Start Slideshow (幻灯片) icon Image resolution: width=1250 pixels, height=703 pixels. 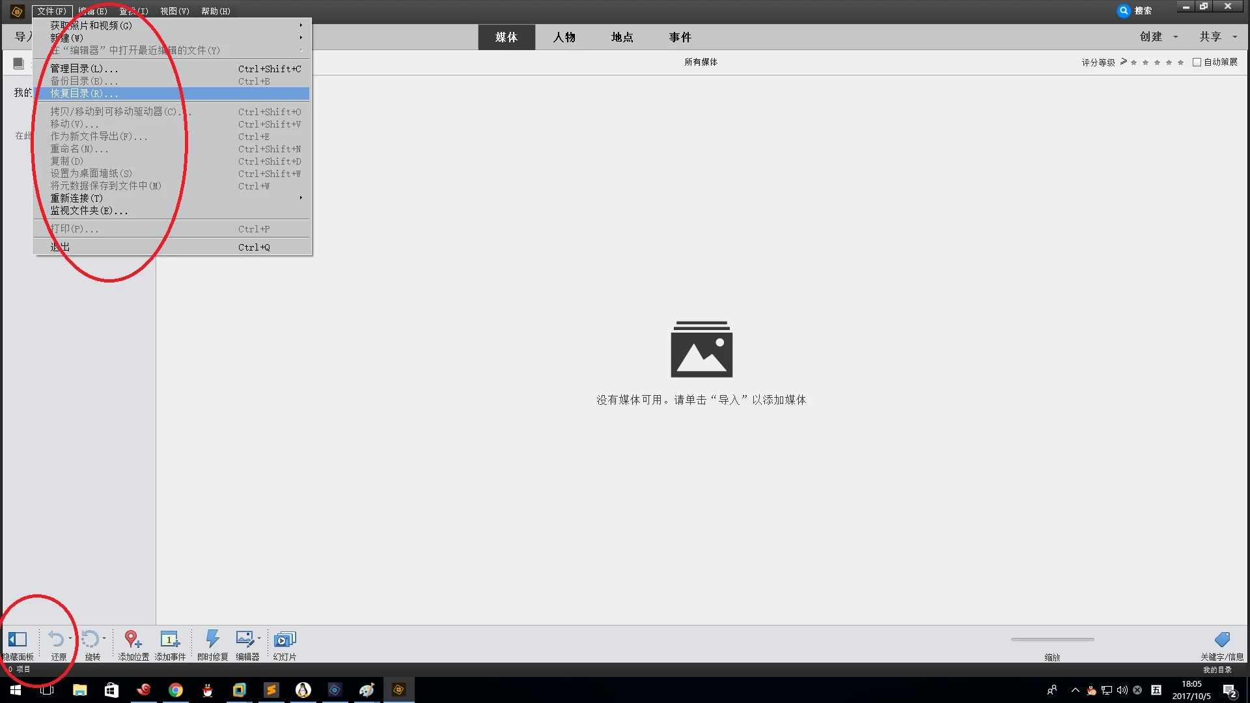pos(285,639)
